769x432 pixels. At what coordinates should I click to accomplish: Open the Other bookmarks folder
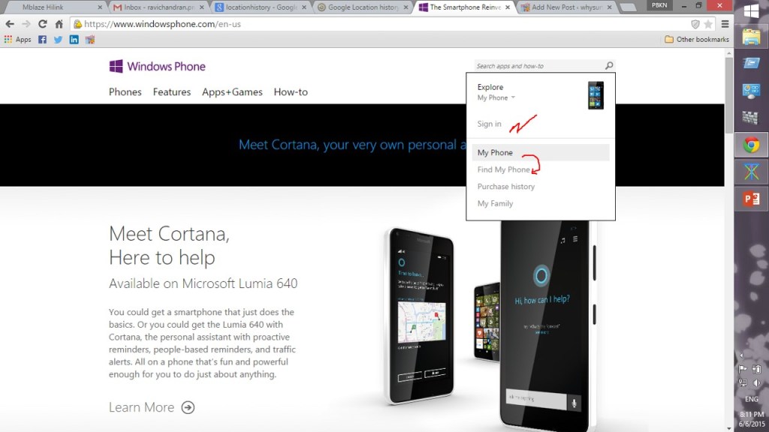696,40
